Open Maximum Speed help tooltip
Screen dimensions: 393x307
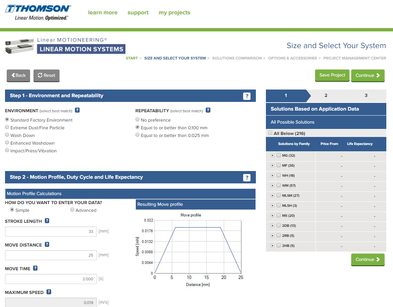(49, 292)
